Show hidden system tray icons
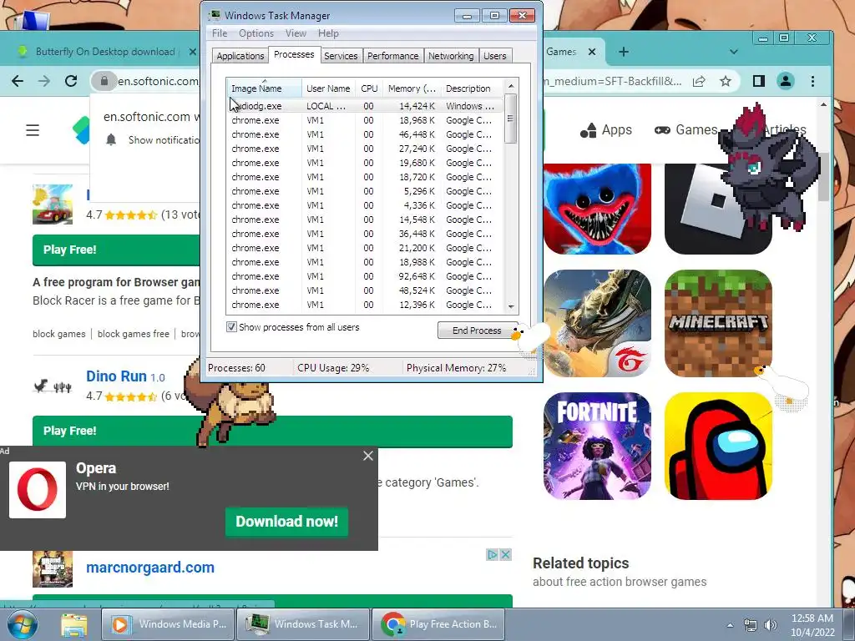Screen dimensions: 855x641 (x=730, y=625)
